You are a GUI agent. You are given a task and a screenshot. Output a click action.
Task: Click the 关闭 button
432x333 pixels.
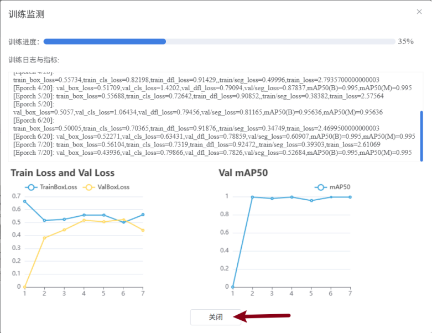pyautogui.click(x=216, y=317)
